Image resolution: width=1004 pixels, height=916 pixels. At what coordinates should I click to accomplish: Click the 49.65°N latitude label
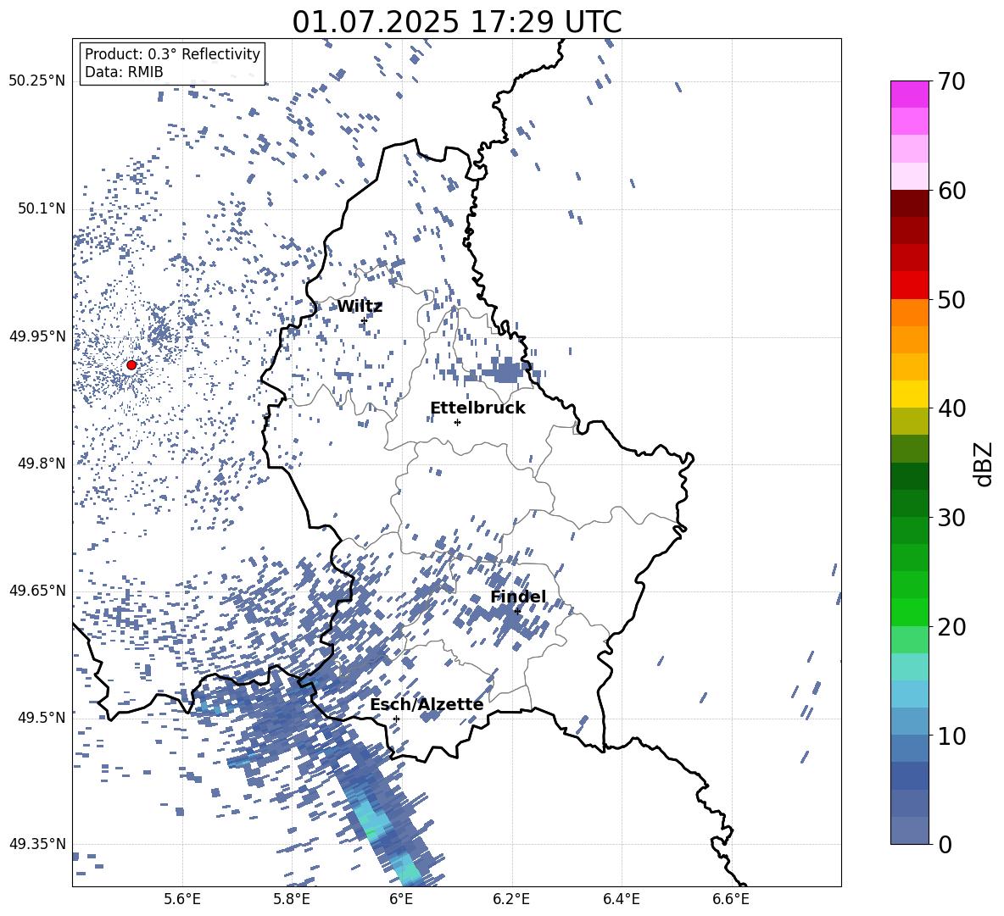(x=37, y=590)
